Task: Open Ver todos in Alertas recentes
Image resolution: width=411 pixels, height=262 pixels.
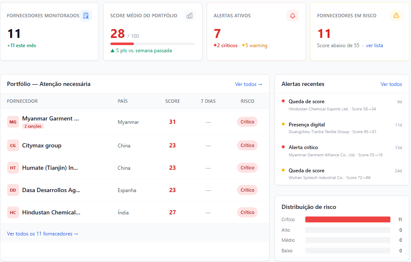Action: click(x=391, y=84)
